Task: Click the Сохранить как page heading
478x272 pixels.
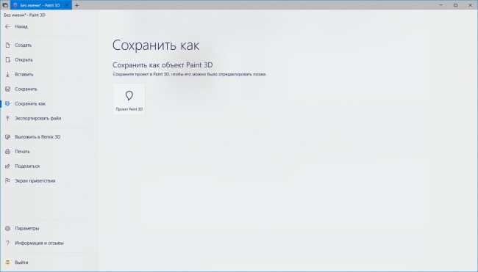Action: 156,45
